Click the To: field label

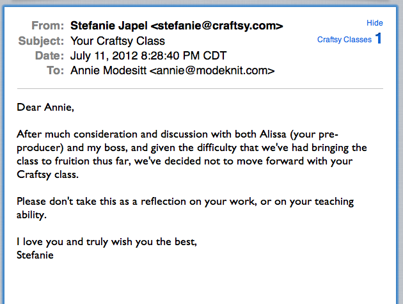coord(55,70)
